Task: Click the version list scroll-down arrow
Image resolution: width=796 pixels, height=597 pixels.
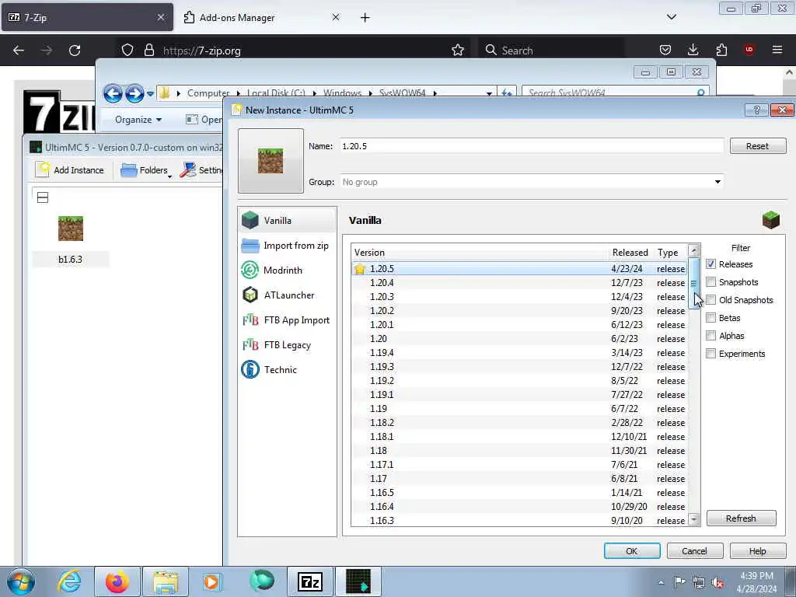Action: point(694,519)
